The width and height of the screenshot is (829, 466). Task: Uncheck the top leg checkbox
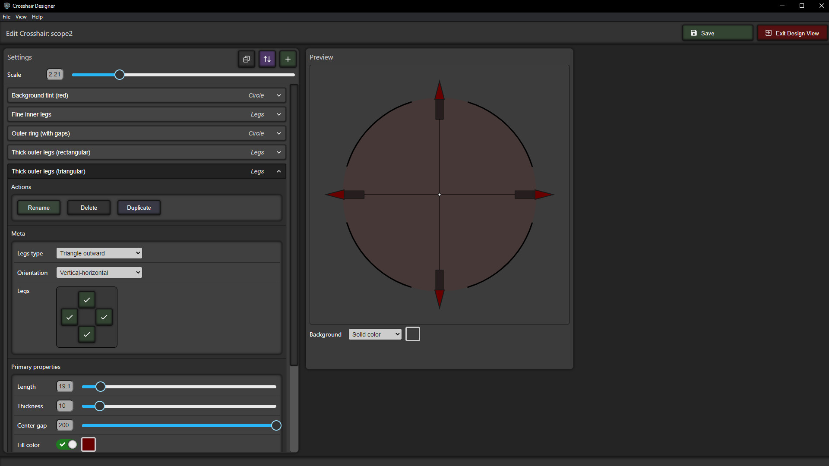(86, 299)
